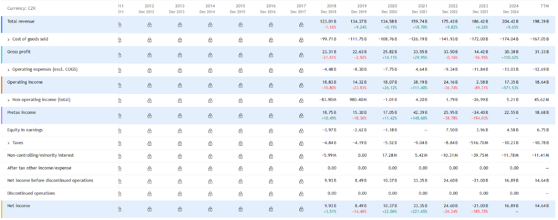Select the Operating income row label
This screenshot has width=558, height=220.
(x=25, y=82)
